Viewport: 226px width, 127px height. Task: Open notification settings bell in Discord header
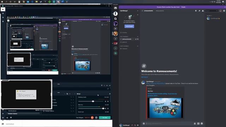196,11
